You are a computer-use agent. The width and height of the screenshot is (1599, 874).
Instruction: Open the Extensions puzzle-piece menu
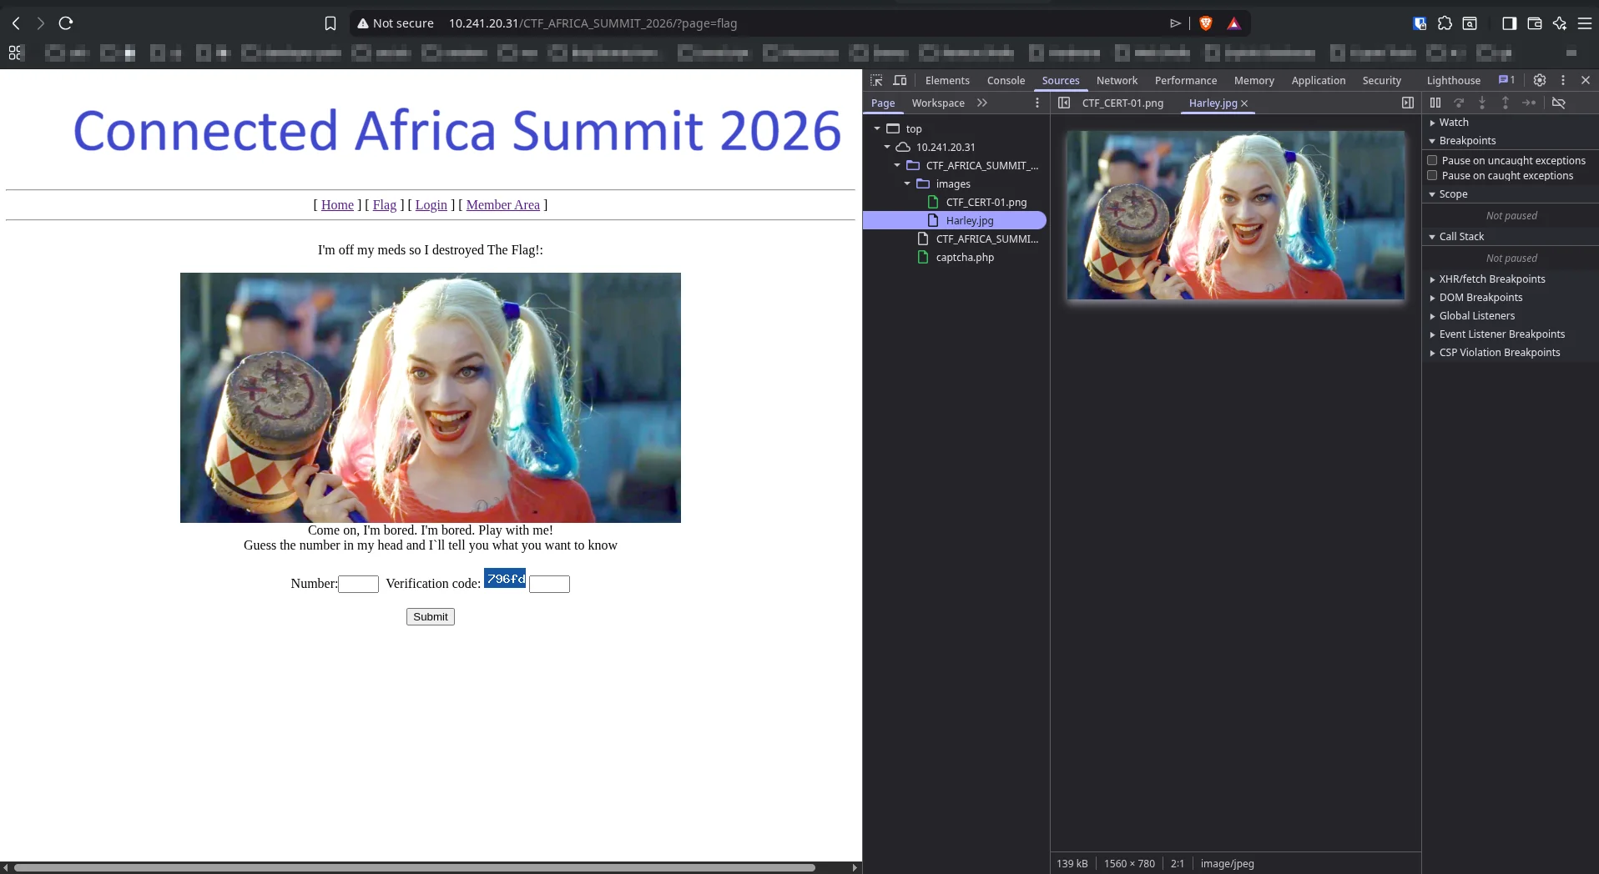click(1445, 23)
